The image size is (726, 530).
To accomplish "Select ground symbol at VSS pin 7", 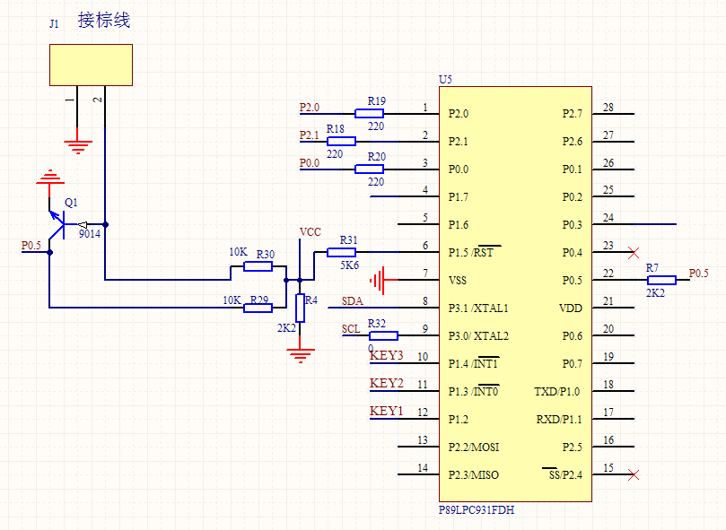I will coord(377,280).
